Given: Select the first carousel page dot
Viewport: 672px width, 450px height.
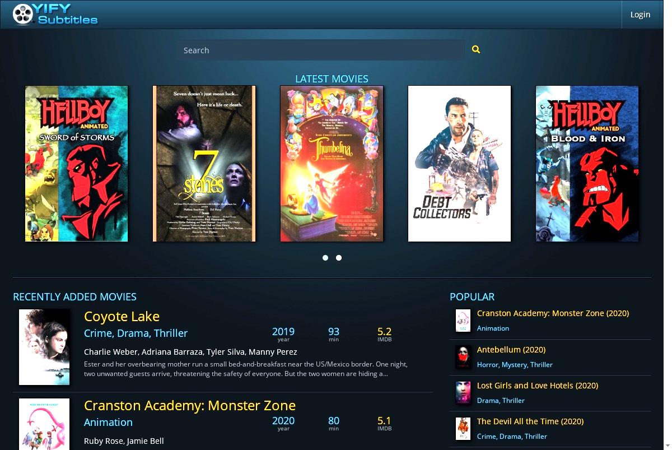Looking at the screenshot, I should pyautogui.click(x=325, y=258).
